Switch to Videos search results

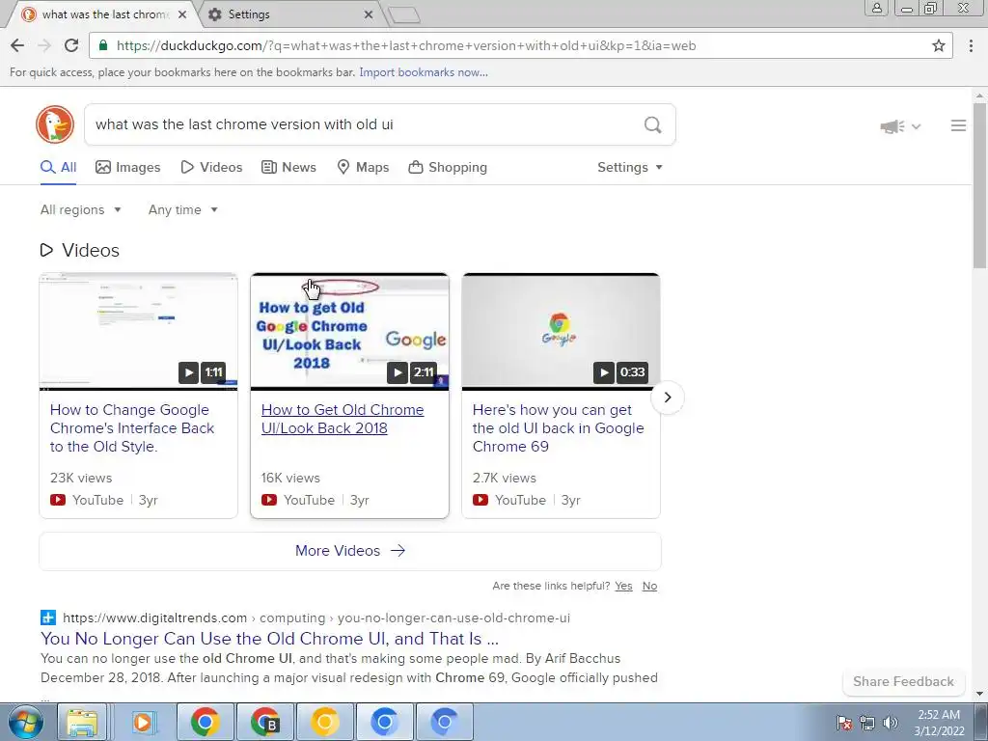[211, 167]
